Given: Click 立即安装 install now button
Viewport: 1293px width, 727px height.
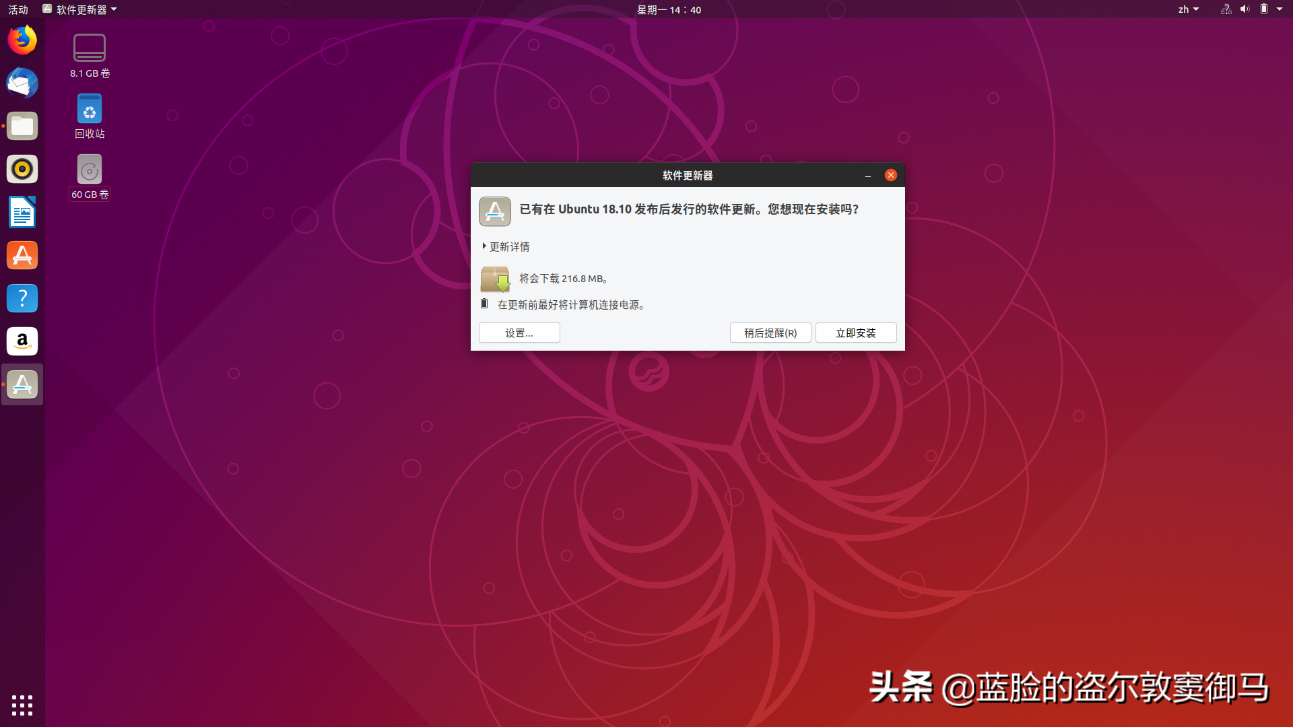Looking at the screenshot, I should (856, 333).
